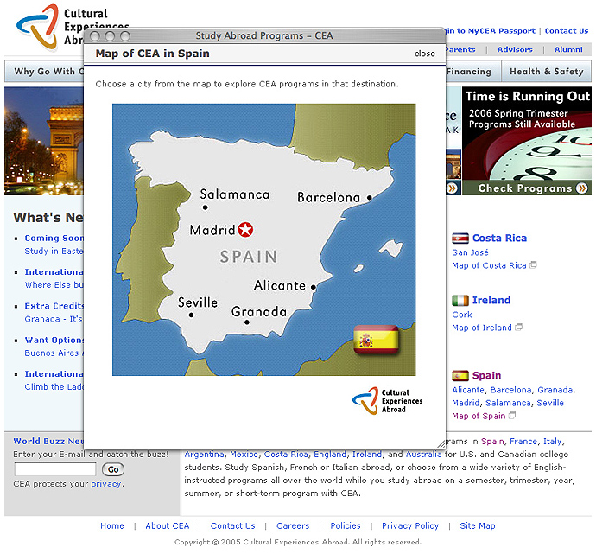The height and width of the screenshot is (554, 596).
Task: Select the Spain flag icon on map
Action: (x=376, y=340)
